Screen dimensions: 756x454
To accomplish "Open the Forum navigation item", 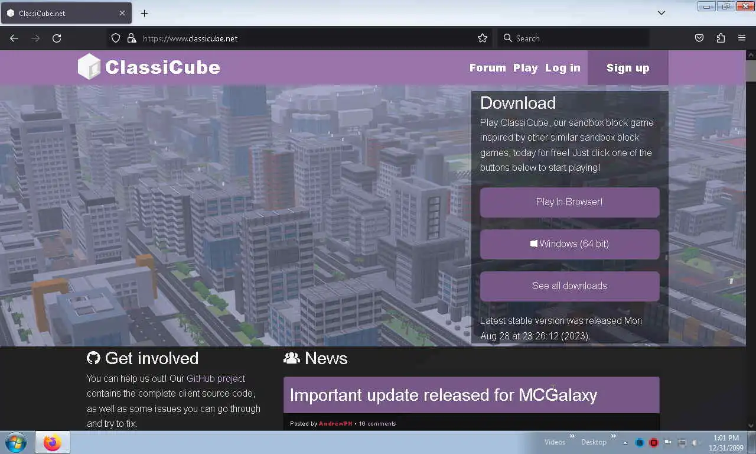I will tap(487, 68).
